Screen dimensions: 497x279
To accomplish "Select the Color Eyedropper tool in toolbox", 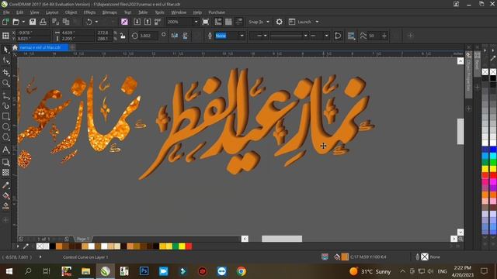I will (x=5, y=185).
